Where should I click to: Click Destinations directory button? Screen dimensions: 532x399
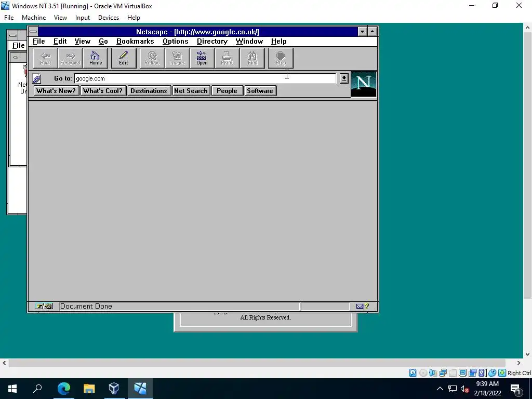[149, 90]
